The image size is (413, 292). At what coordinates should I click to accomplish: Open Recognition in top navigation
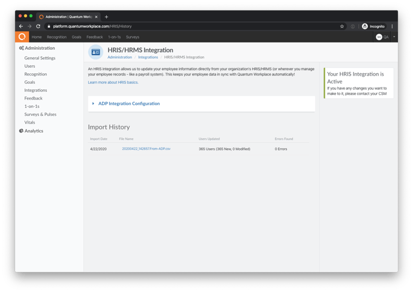click(56, 37)
